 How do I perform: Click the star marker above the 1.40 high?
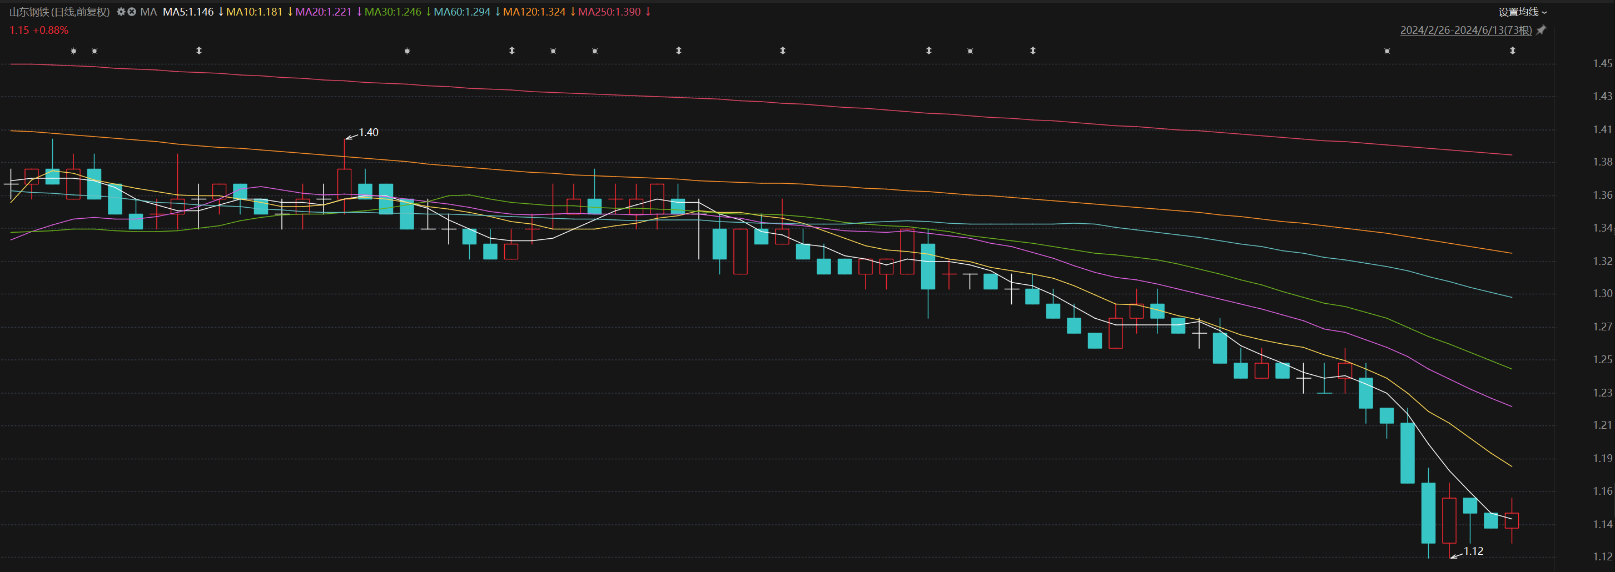click(x=407, y=51)
